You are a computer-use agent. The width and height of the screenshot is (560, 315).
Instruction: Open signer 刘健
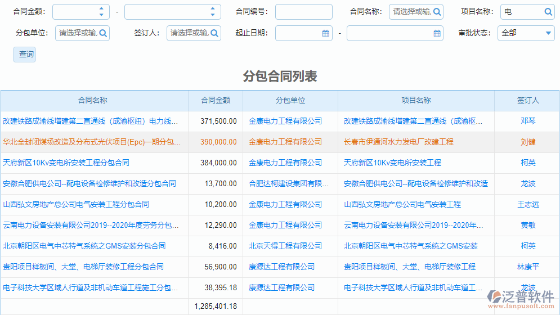528,142
